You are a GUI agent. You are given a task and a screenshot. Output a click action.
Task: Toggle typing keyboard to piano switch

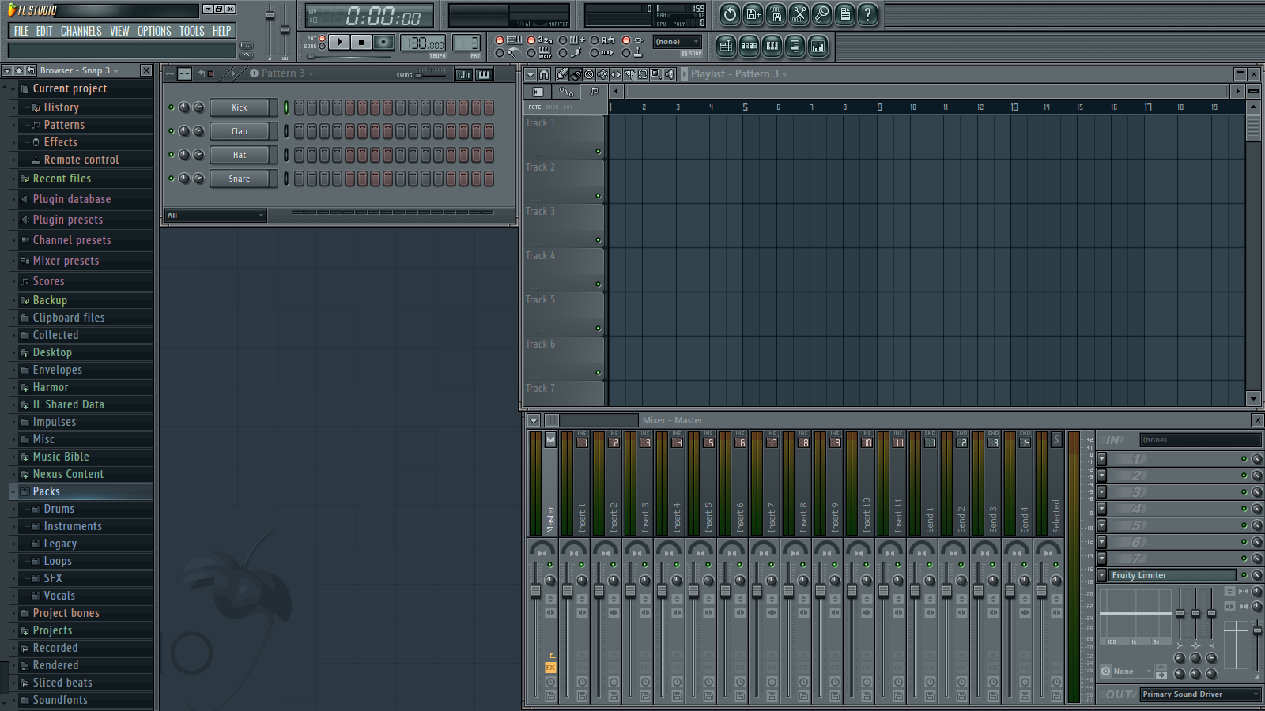[x=499, y=40]
